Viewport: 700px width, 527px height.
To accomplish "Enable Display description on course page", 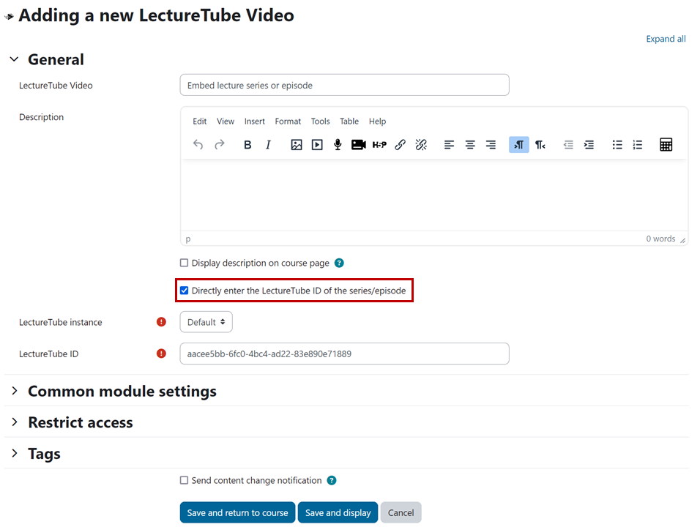I will (x=184, y=263).
